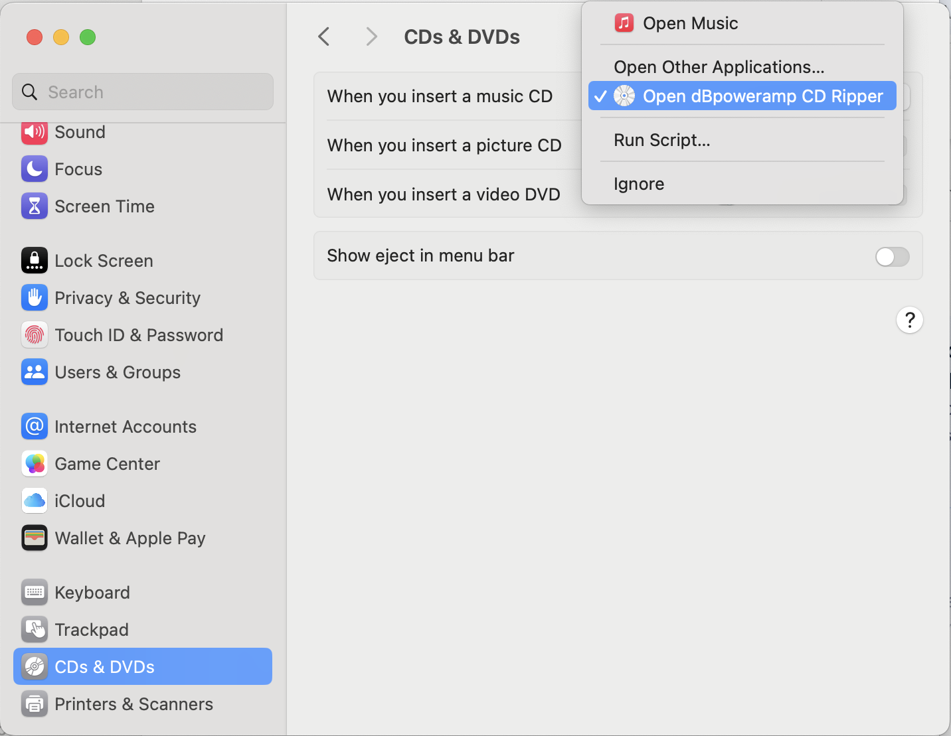Screen dimensions: 951x736
Task: Select Run Script… menu entry
Action: 662,140
